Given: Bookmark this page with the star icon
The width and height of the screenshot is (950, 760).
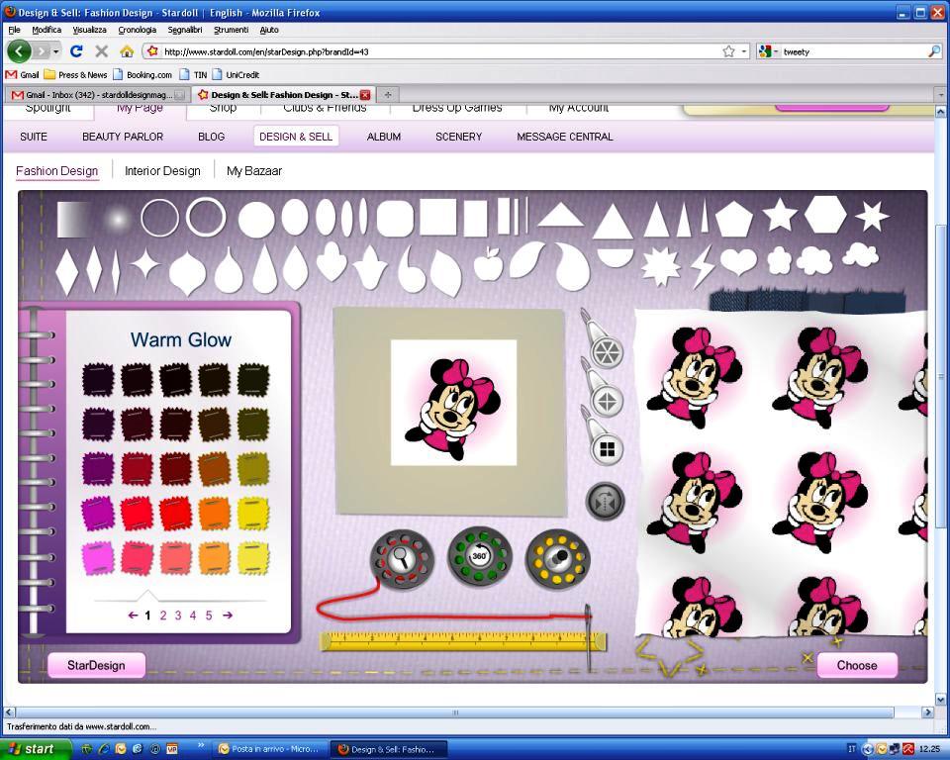Looking at the screenshot, I should pyautogui.click(x=729, y=51).
